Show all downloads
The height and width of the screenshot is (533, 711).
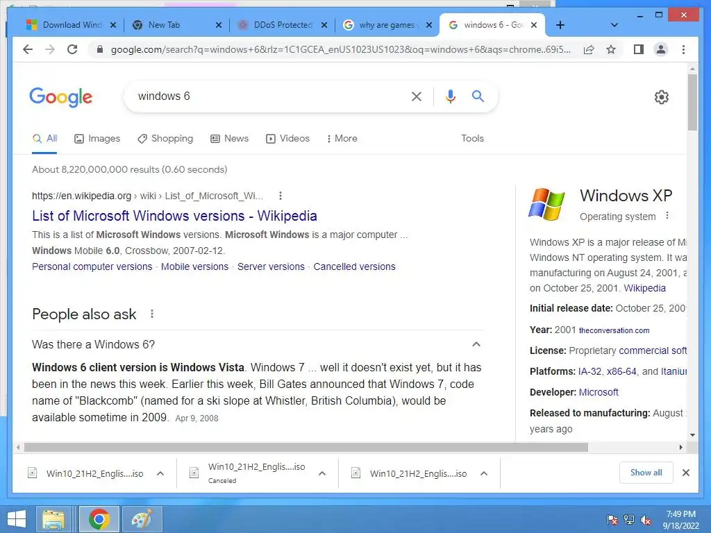click(x=646, y=473)
